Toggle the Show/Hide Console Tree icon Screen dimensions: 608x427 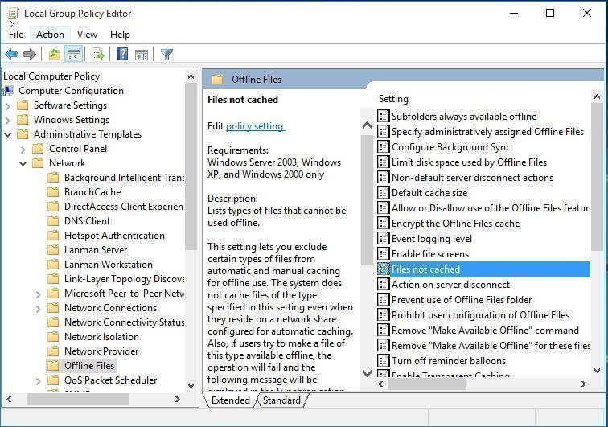(x=74, y=55)
